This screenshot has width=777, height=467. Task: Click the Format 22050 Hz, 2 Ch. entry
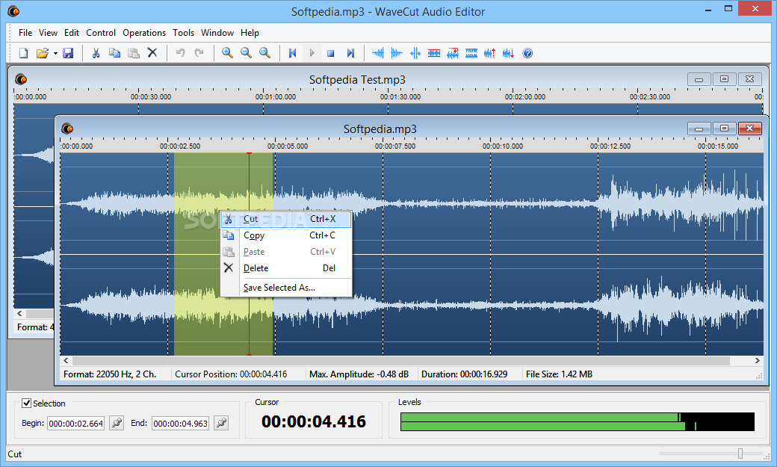tap(110, 374)
